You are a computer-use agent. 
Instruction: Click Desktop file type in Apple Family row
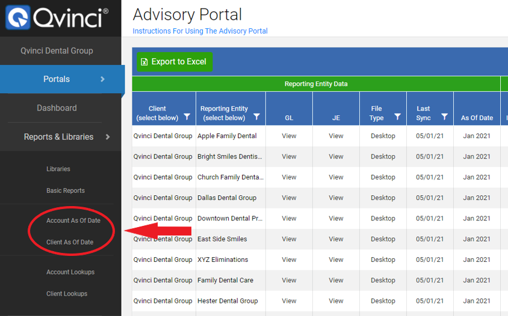coord(383,136)
